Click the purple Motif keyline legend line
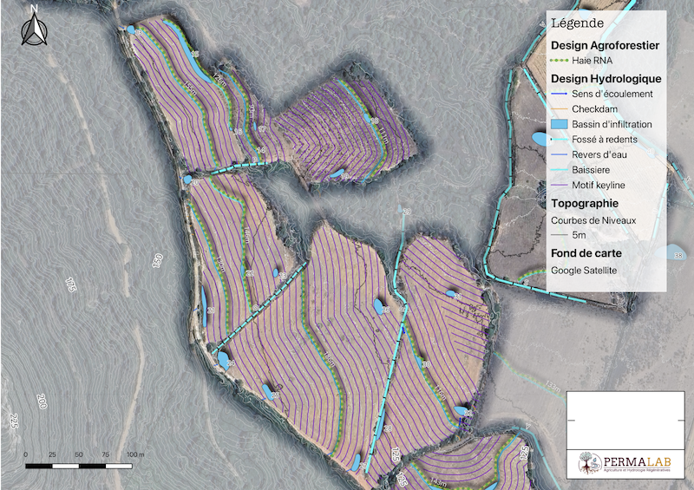Viewport: 694px width, 490px height. coord(560,186)
